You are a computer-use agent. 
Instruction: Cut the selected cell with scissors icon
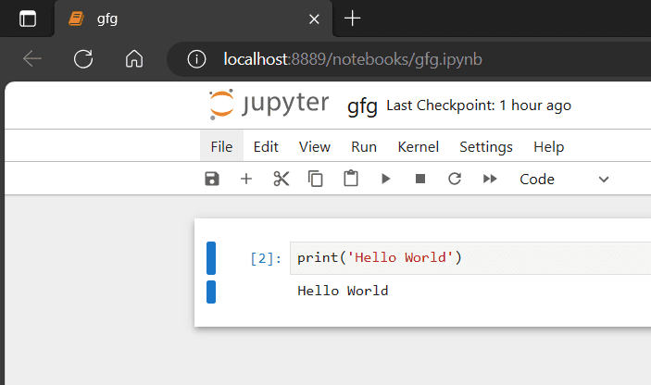click(282, 179)
